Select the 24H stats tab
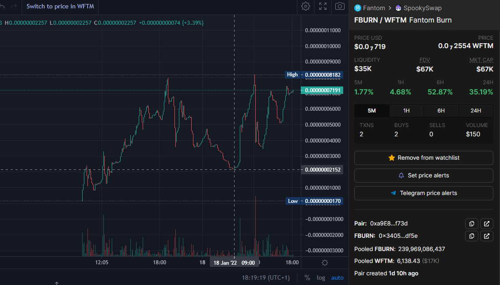500x285 pixels. point(476,110)
